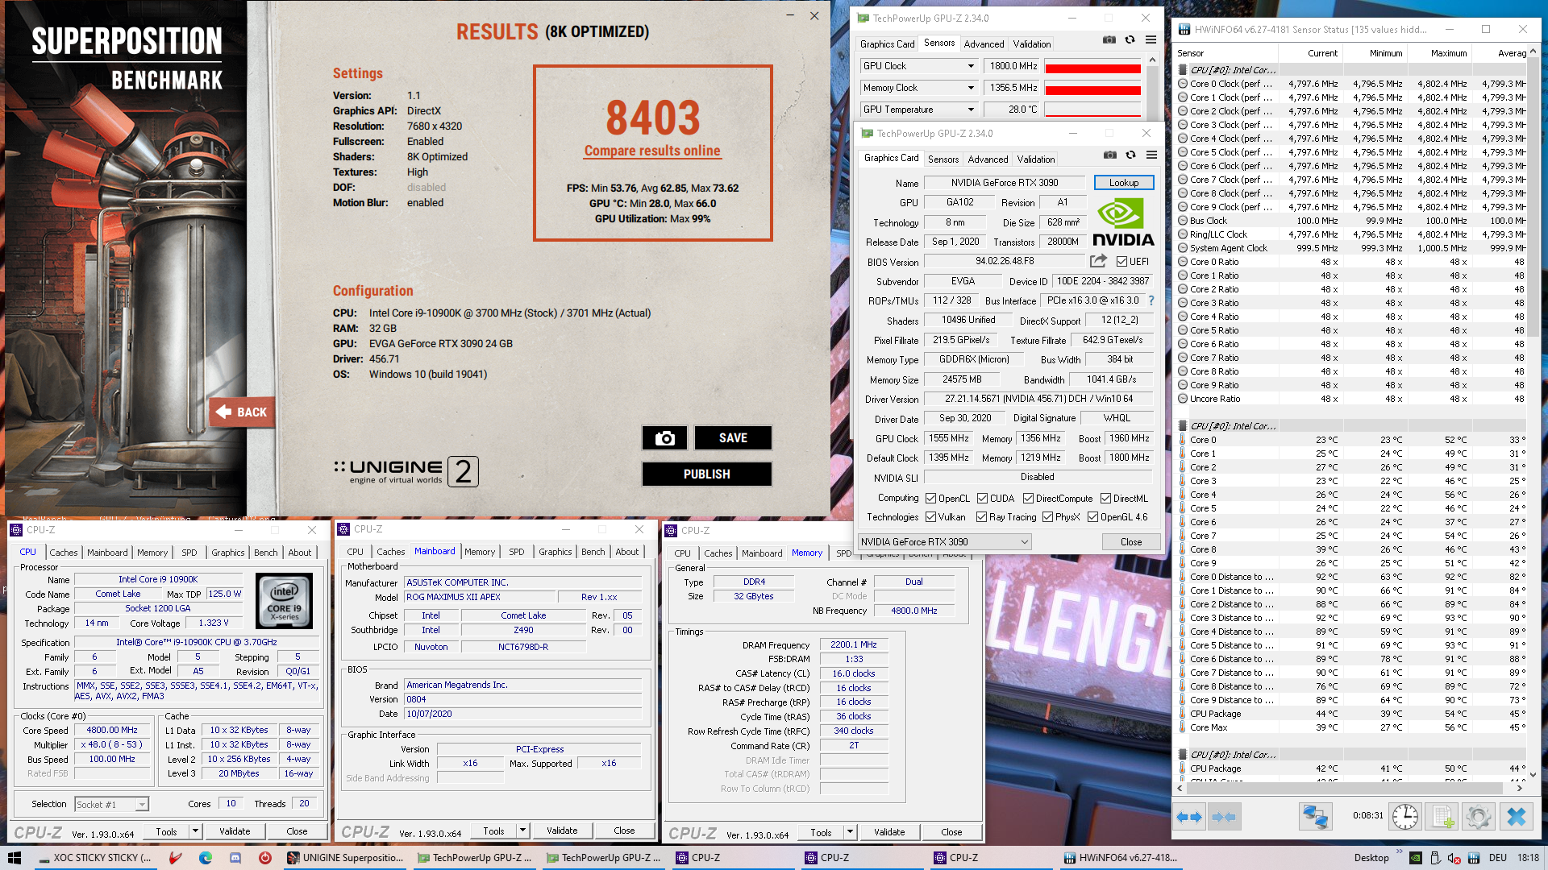Open the NVIDIA GeForce RTX 3090 card selector dropdown
Image resolution: width=1548 pixels, height=870 pixels.
[x=944, y=542]
